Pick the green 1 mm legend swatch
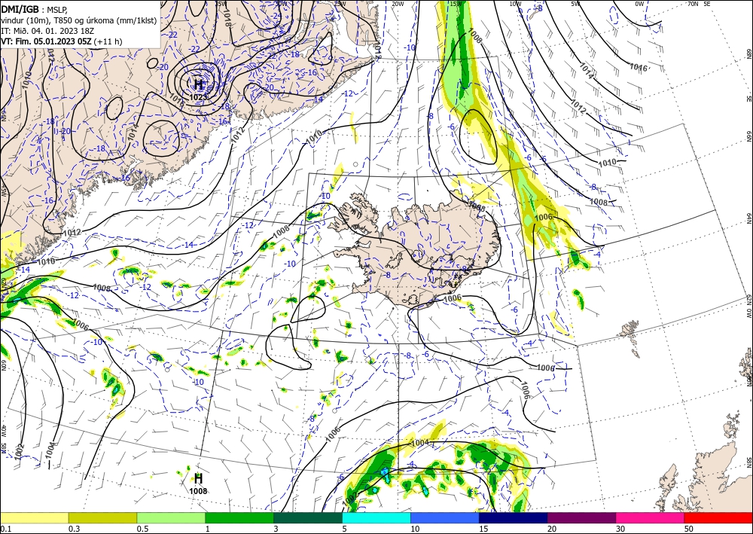The width and height of the screenshot is (753, 534). point(239,517)
